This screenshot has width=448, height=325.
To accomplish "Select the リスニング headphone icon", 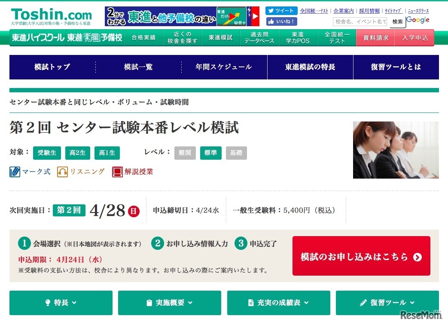I will tap(63, 171).
